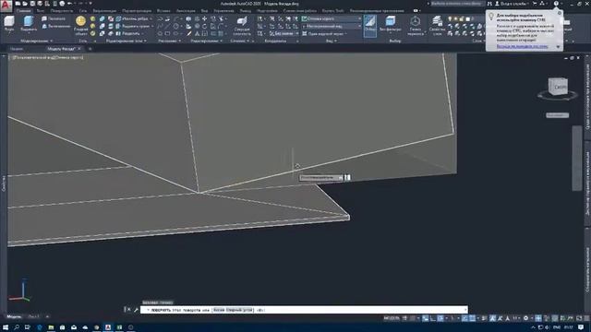Close the tooltip balloon
The image size is (591, 332).
(x=560, y=13)
